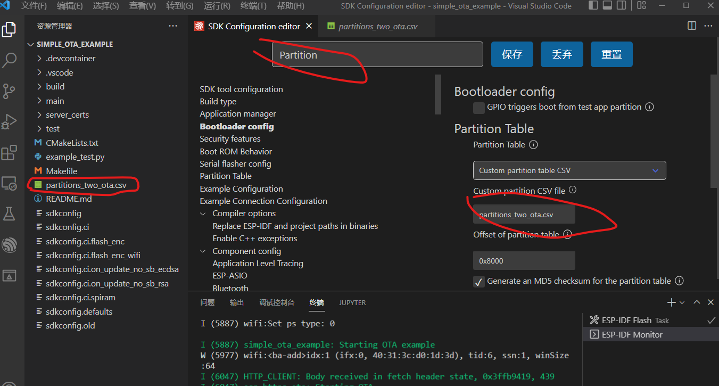719x386 pixels.
Task: Go to Partition Table in the section list
Action: [226, 176]
